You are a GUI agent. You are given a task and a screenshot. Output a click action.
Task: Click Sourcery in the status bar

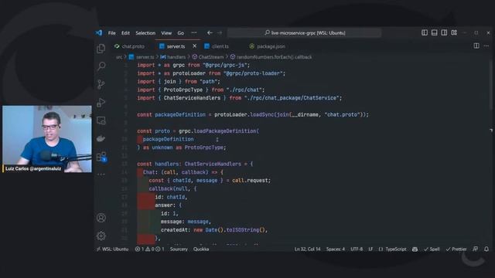pos(179,249)
